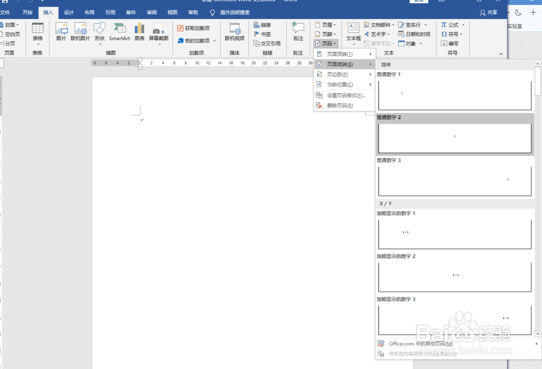Viewport: 542px width, 369px height.
Task: Collapse the 页码 page number dropdown
Action: click(x=326, y=43)
